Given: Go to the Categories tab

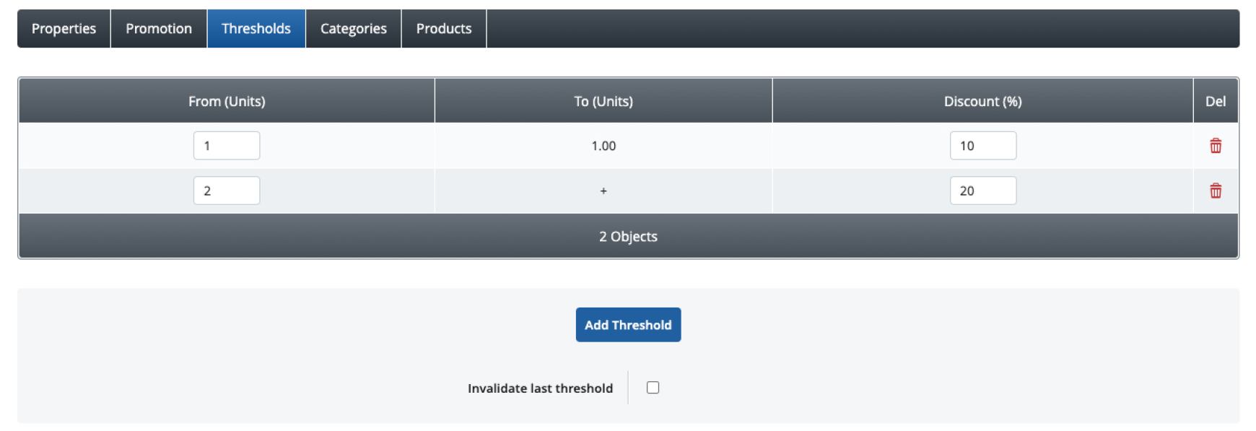Looking at the screenshot, I should pyautogui.click(x=354, y=29).
